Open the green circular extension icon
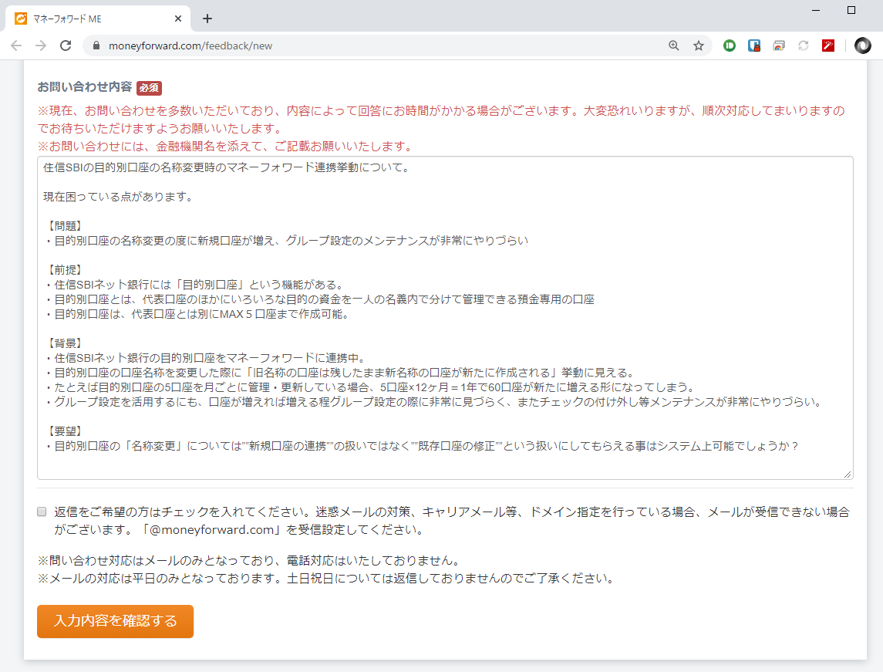This screenshot has width=883, height=672. 729,46
